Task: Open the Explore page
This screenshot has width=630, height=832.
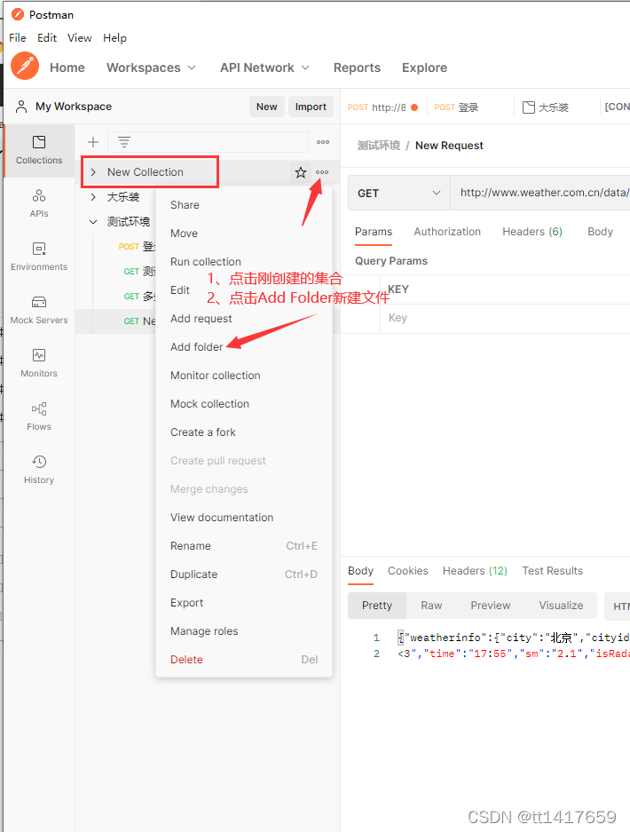Action: pos(424,67)
